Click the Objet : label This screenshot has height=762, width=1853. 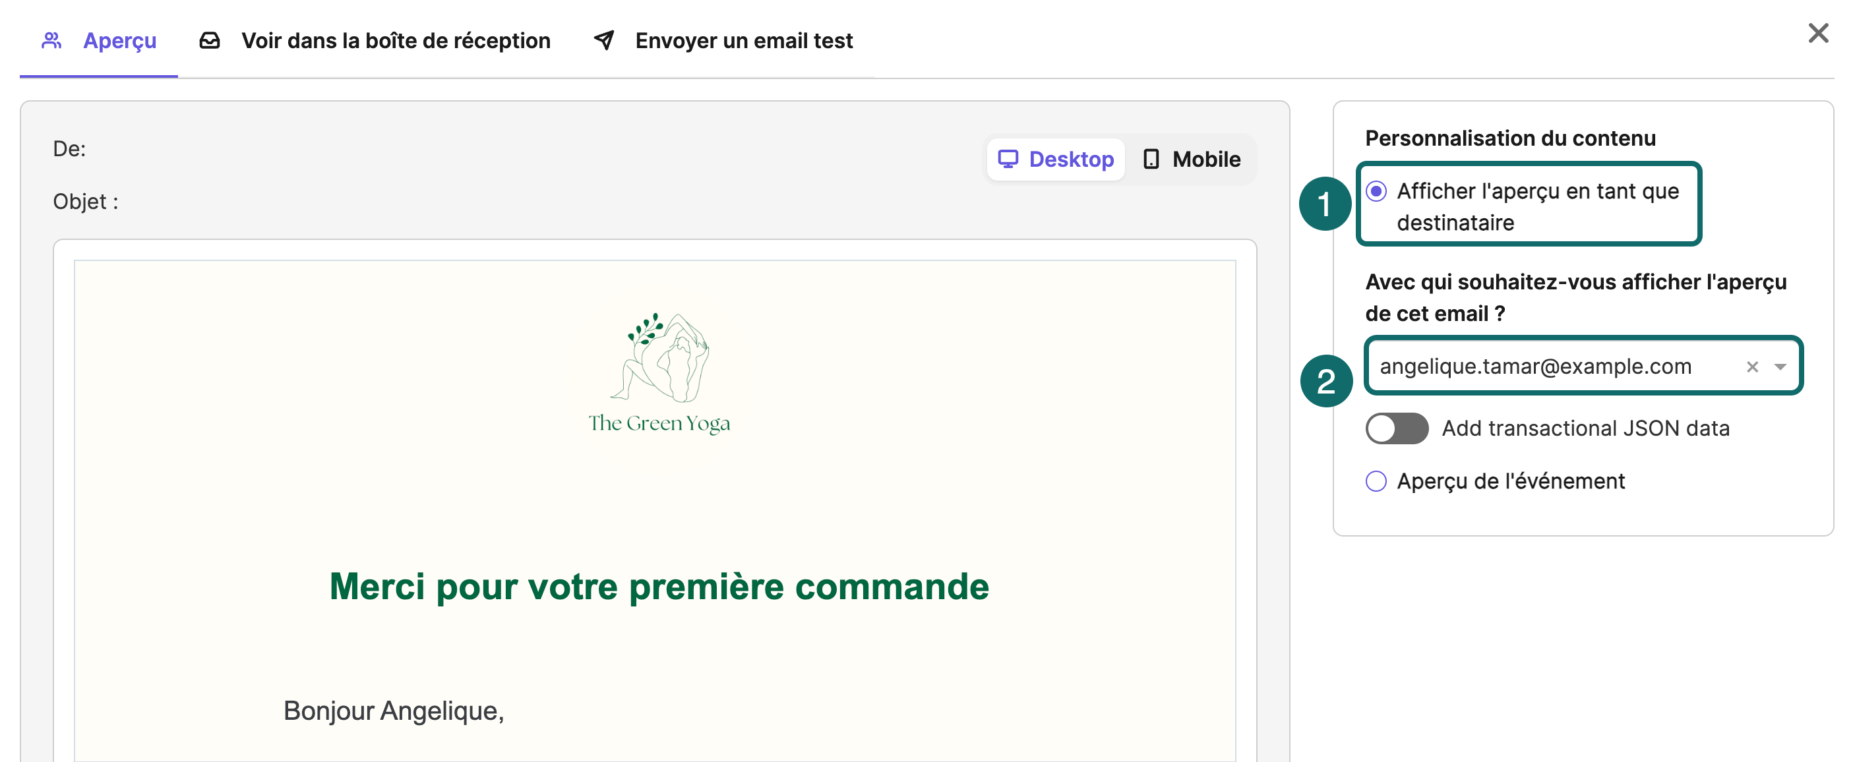(x=86, y=201)
